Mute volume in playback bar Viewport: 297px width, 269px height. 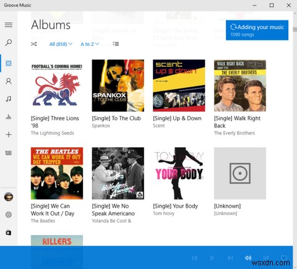pyautogui.click(x=248, y=258)
